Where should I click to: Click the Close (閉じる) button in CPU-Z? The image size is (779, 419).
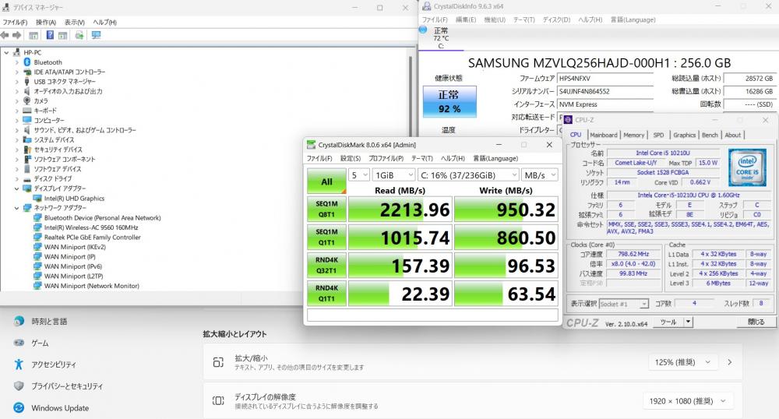point(756,322)
